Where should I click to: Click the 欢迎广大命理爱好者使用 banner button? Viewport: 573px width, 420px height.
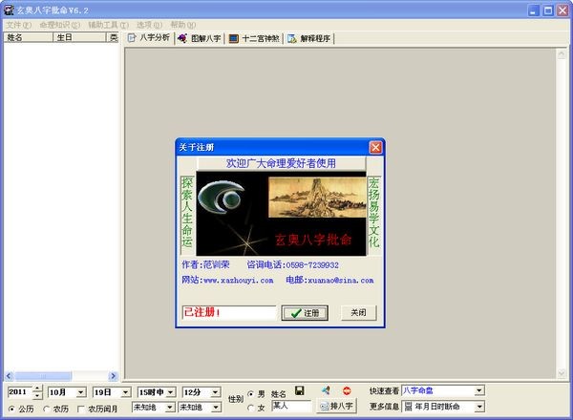[x=281, y=163]
